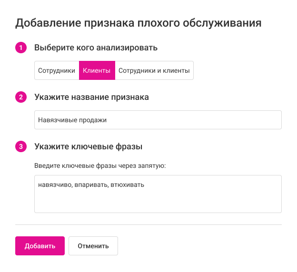The height and width of the screenshot is (272, 297).
Task: Click the word продажи in name field
Action: coord(93,120)
